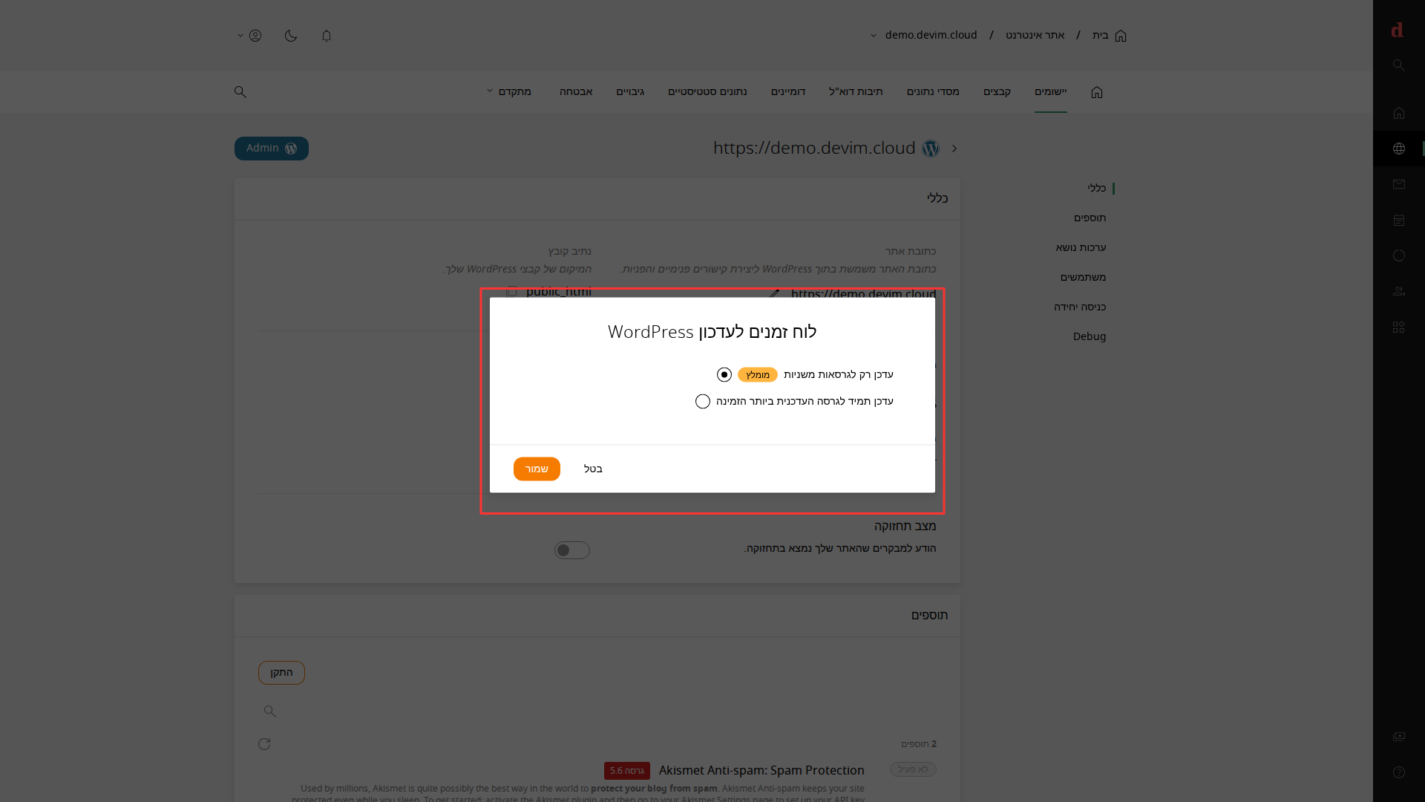Select משתמשים in the side menu
Image resolution: width=1425 pixels, height=802 pixels.
[x=1084, y=278]
